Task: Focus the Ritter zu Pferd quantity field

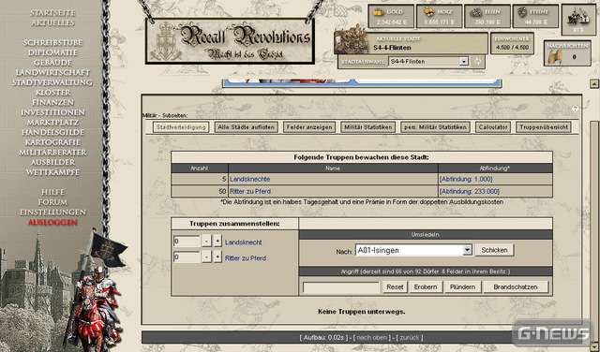Action: (187, 257)
